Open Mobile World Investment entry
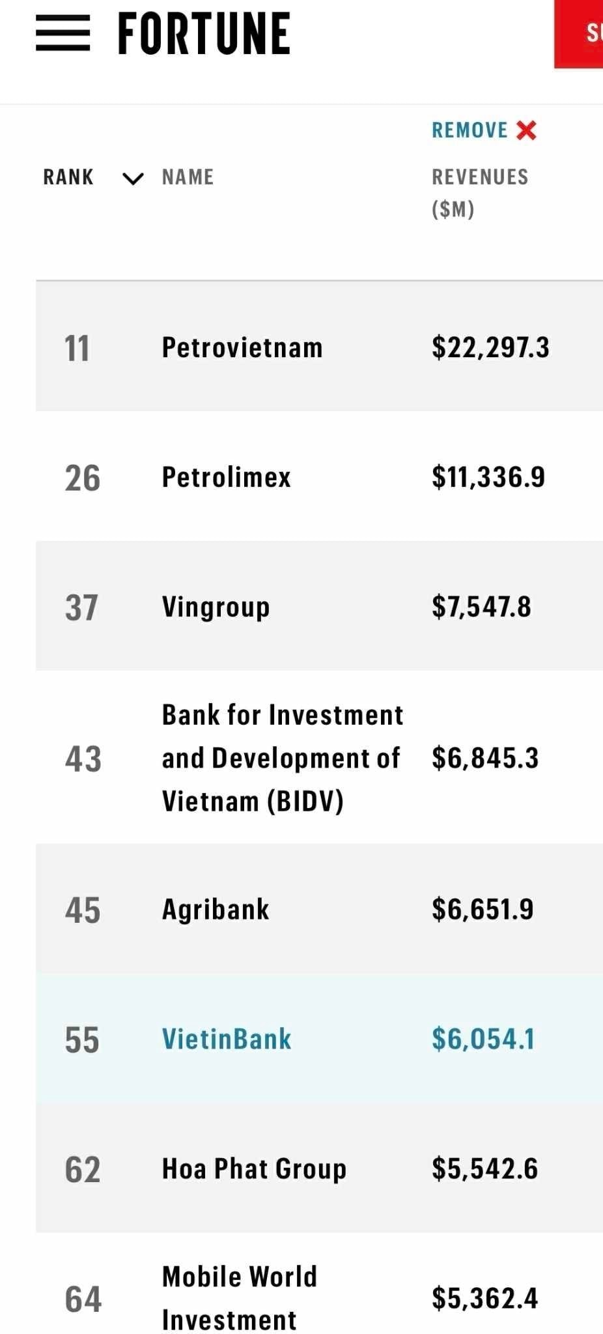The height and width of the screenshot is (1334, 603). point(239,1298)
